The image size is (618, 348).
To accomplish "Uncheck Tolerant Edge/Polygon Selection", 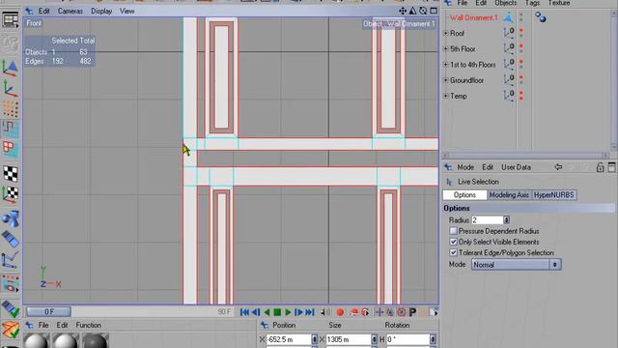I will click(x=453, y=252).
